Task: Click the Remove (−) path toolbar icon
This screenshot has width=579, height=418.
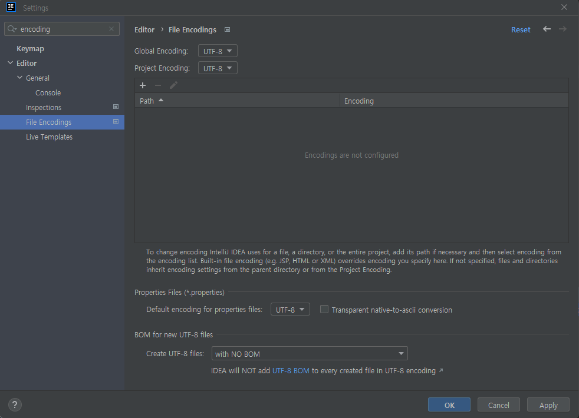Action: coord(158,85)
